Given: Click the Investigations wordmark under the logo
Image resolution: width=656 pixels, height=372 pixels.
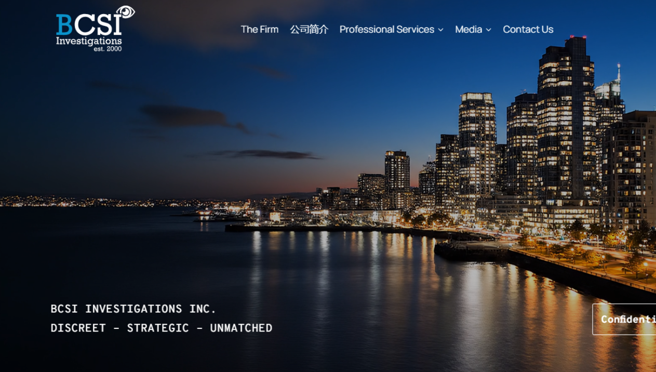Looking at the screenshot, I should click(89, 41).
